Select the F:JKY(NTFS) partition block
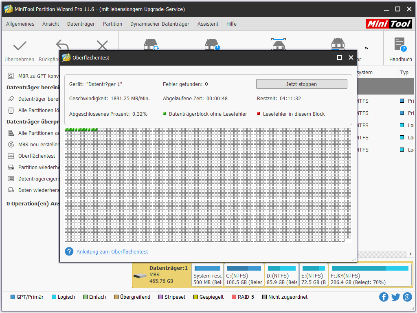This screenshot has height=313, width=417. point(370,275)
